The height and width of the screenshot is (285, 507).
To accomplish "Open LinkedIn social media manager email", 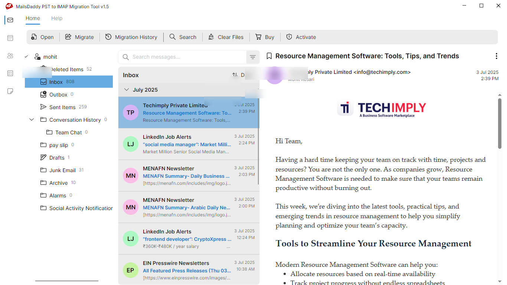I will 188,144.
